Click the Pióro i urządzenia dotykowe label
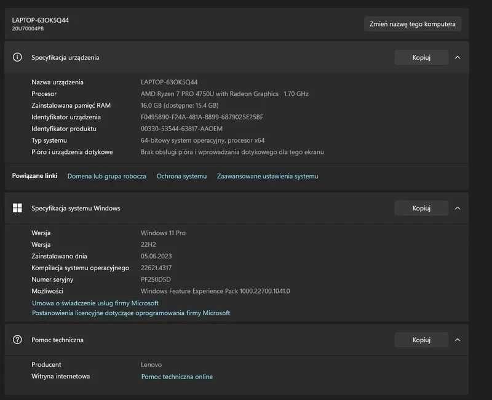Screen dimensions: 492x400 [x=72, y=152]
